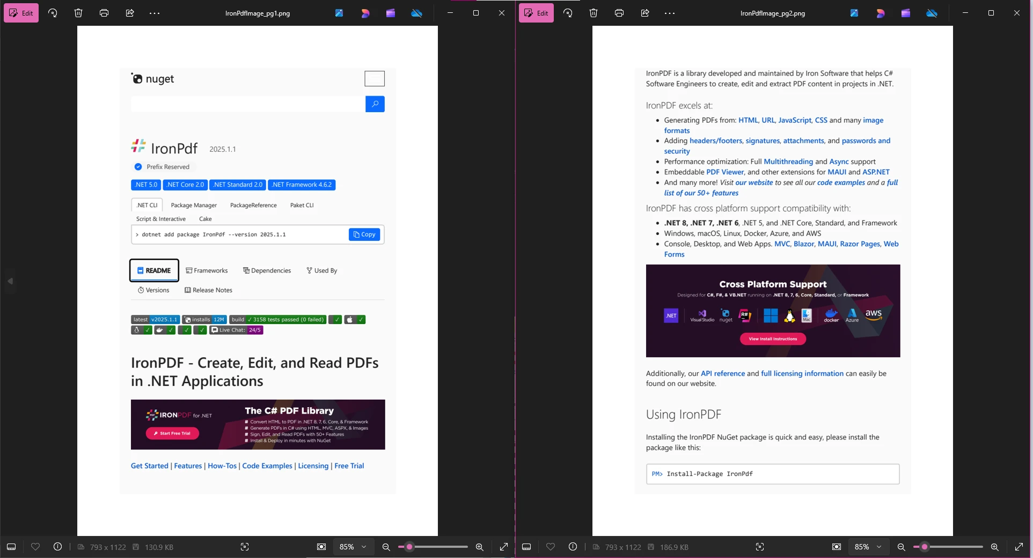This screenshot has height=558, width=1033.
Task: Favorite the pg1 image with the heart
Action: pos(35,547)
